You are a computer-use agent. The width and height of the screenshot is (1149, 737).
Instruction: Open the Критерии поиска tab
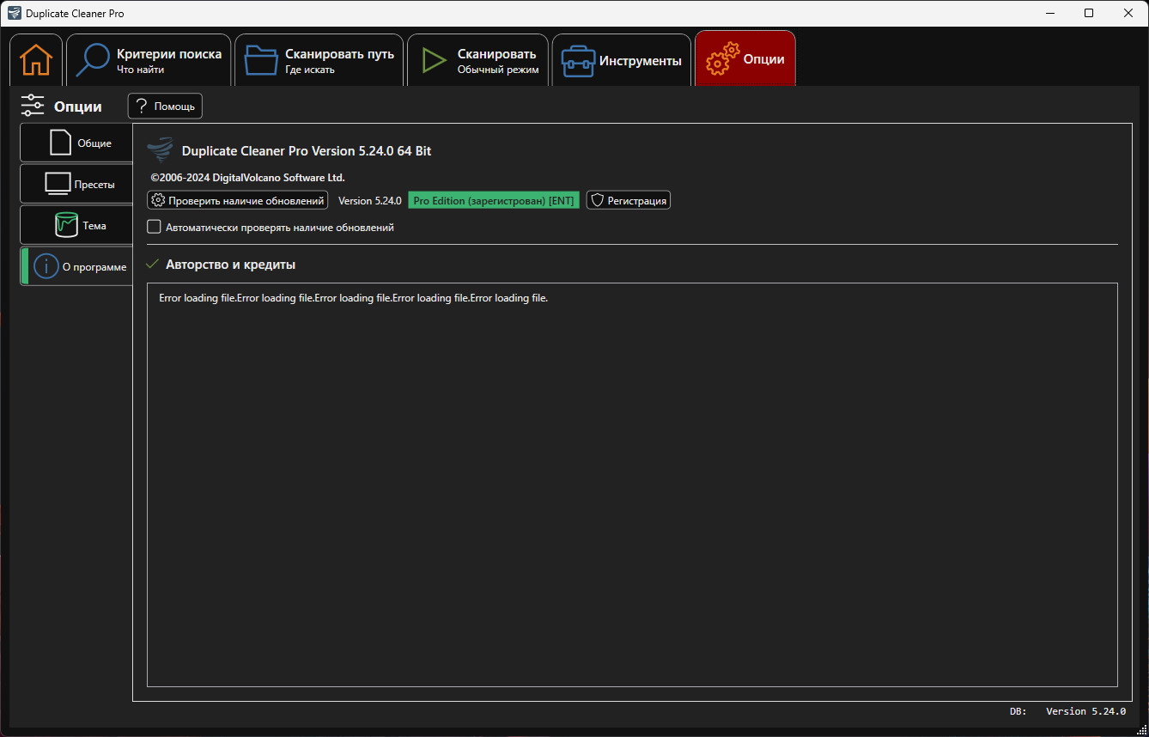(x=149, y=60)
